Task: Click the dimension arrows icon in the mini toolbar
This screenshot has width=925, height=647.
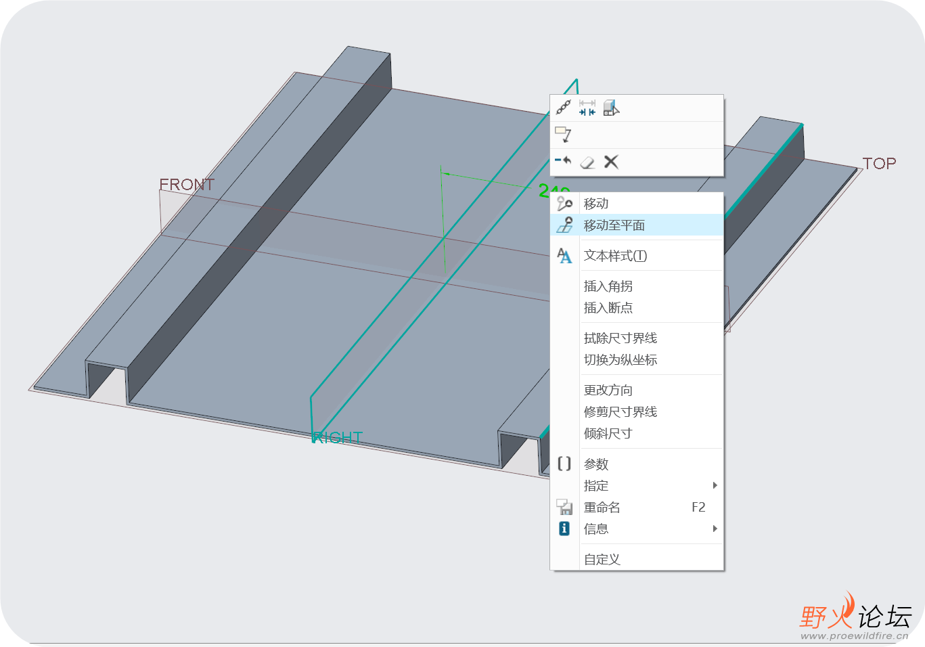Action: pos(587,108)
